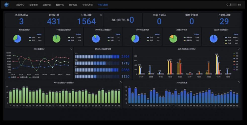Viewport: 247px width, 125px height.
Task: Click the user profile icon
Action: (x=230, y=5)
